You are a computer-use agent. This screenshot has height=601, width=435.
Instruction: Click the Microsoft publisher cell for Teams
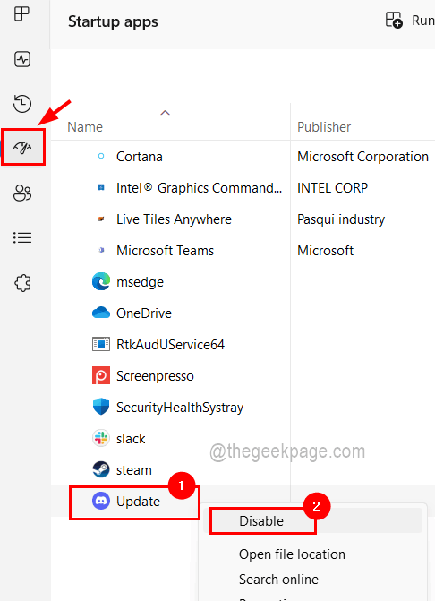pyautogui.click(x=326, y=251)
